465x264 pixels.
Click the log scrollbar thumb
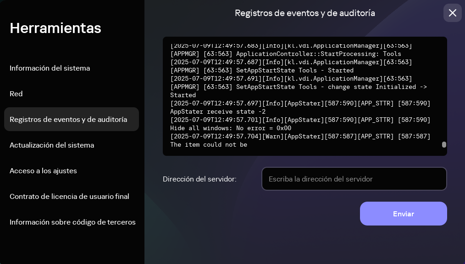coord(444,144)
